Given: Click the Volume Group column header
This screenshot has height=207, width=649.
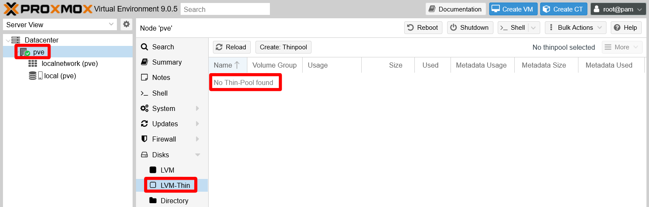Looking at the screenshot, I should pos(275,65).
